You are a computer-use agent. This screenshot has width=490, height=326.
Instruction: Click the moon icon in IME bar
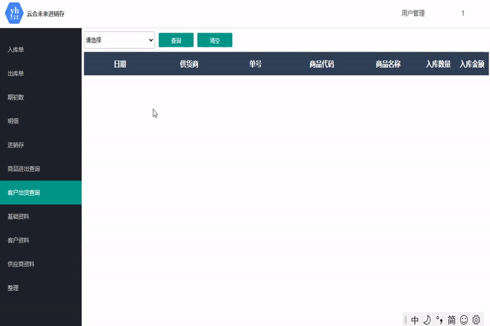coord(427,320)
